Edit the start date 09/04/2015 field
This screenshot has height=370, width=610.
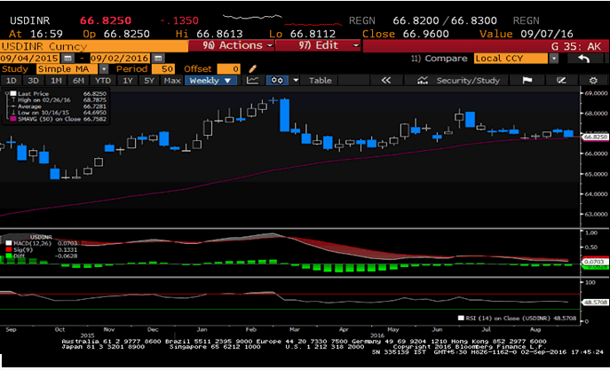(x=29, y=59)
